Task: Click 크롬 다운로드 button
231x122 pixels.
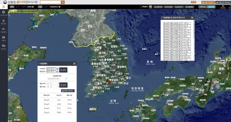Action: 208,2
